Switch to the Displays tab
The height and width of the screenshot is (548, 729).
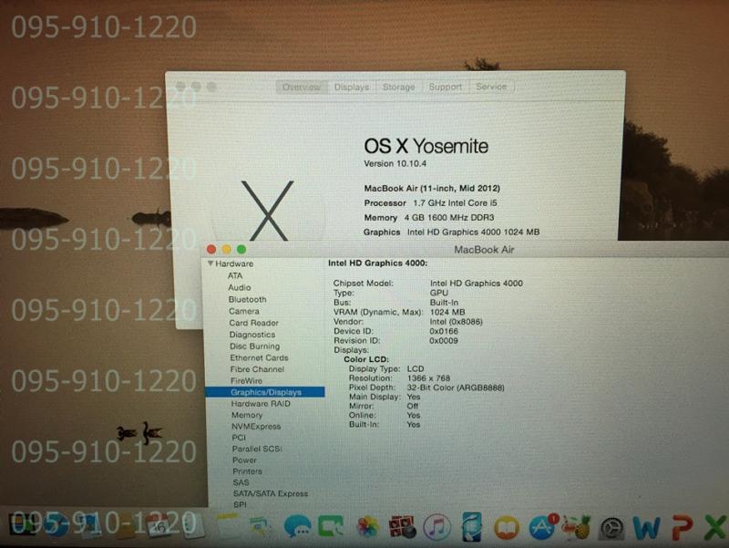(352, 87)
